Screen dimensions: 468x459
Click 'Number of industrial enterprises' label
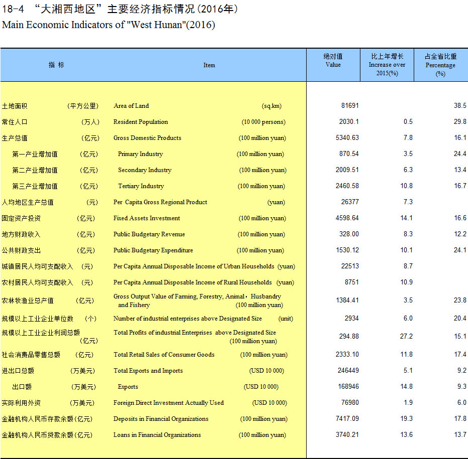[x=188, y=319]
